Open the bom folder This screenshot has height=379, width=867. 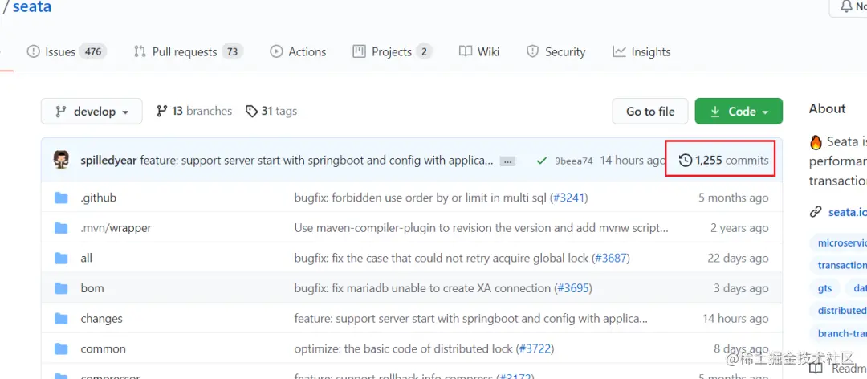click(92, 288)
